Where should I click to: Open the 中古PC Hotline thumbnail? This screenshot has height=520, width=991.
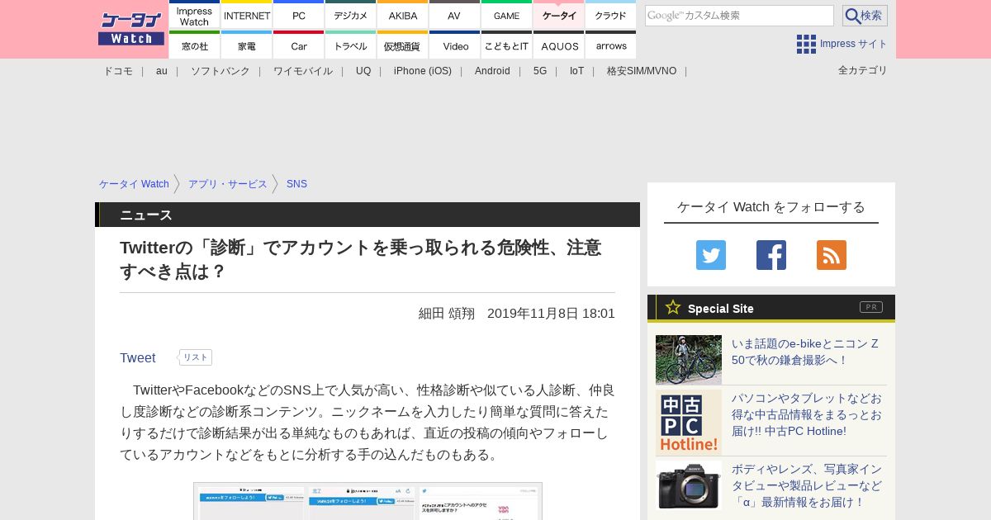click(x=689, y=423)
